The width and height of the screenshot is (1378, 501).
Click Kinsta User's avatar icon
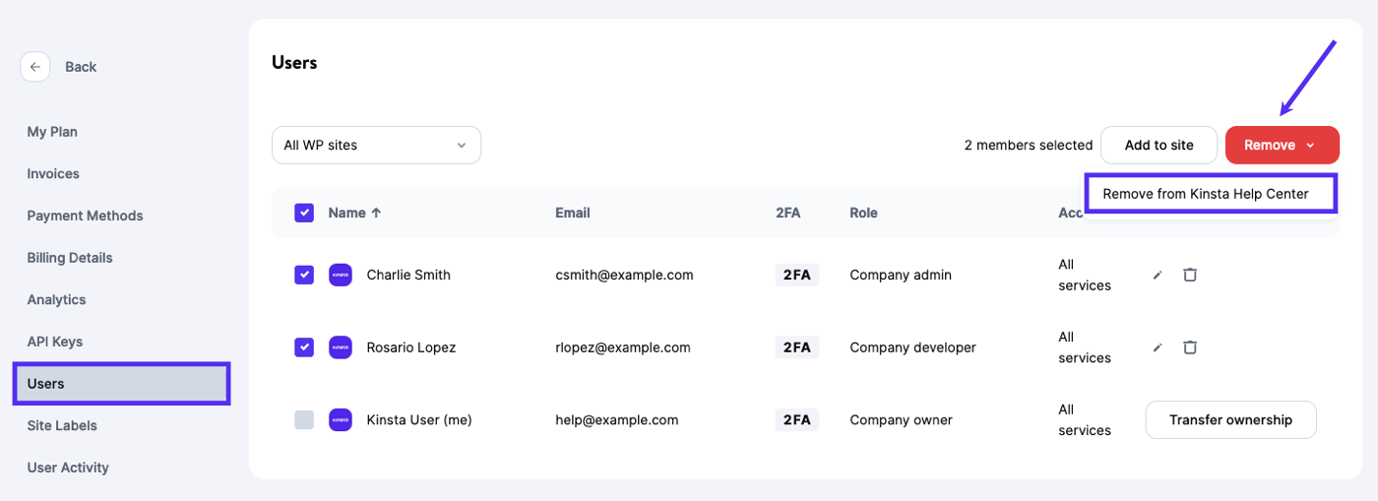[x=341, y=419]
